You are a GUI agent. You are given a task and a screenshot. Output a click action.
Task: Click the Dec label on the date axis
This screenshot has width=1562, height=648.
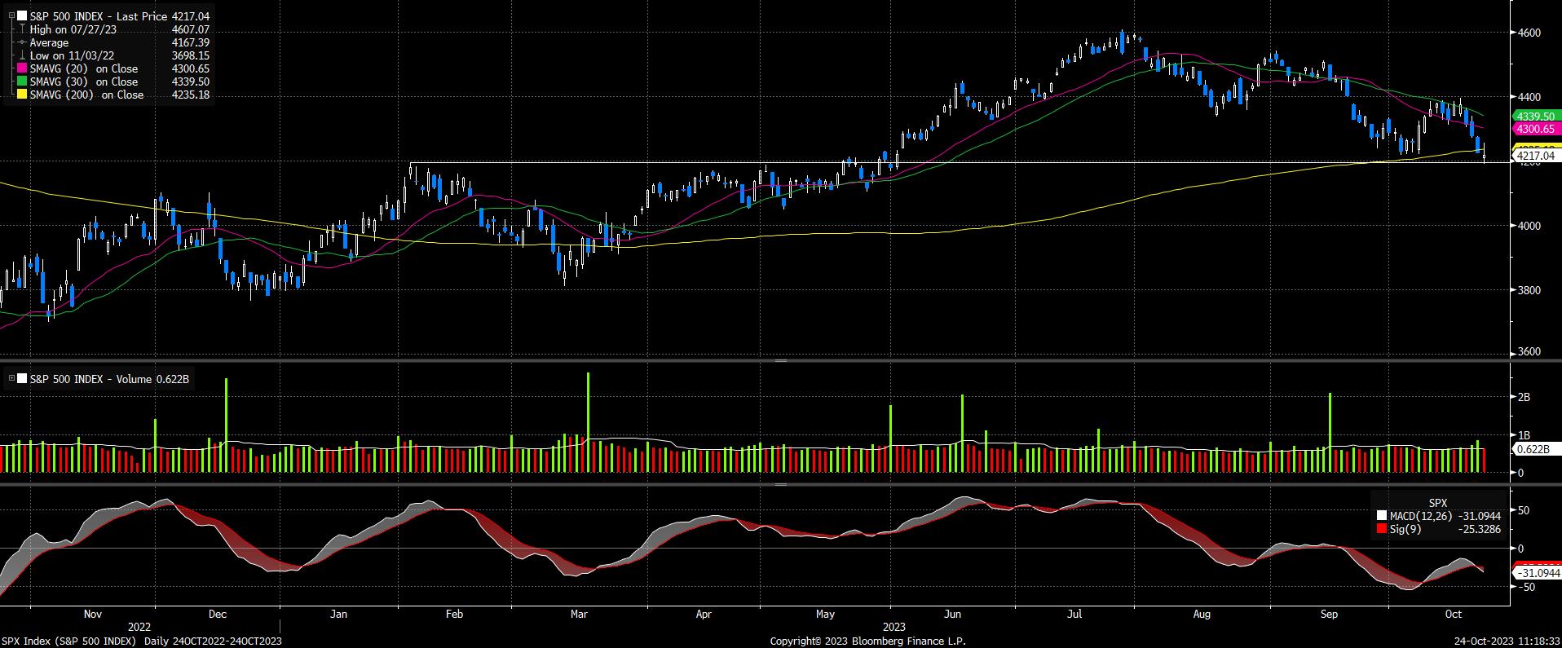click(x=217, y=614)
